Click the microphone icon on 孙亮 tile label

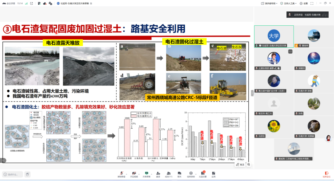296,114
